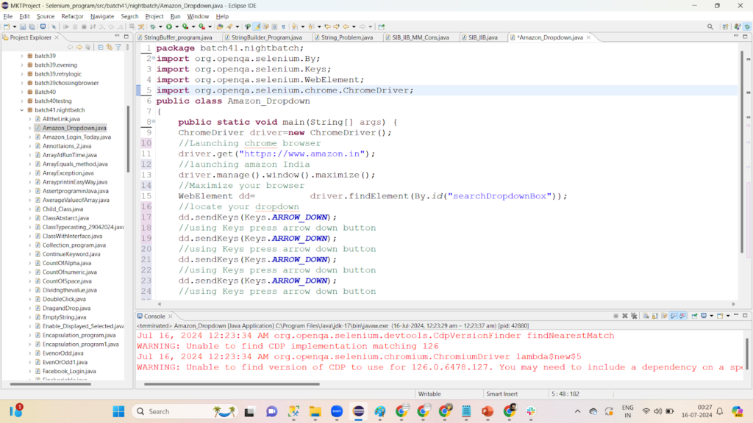Open Project Explorer filter icon

coord(118,47)
